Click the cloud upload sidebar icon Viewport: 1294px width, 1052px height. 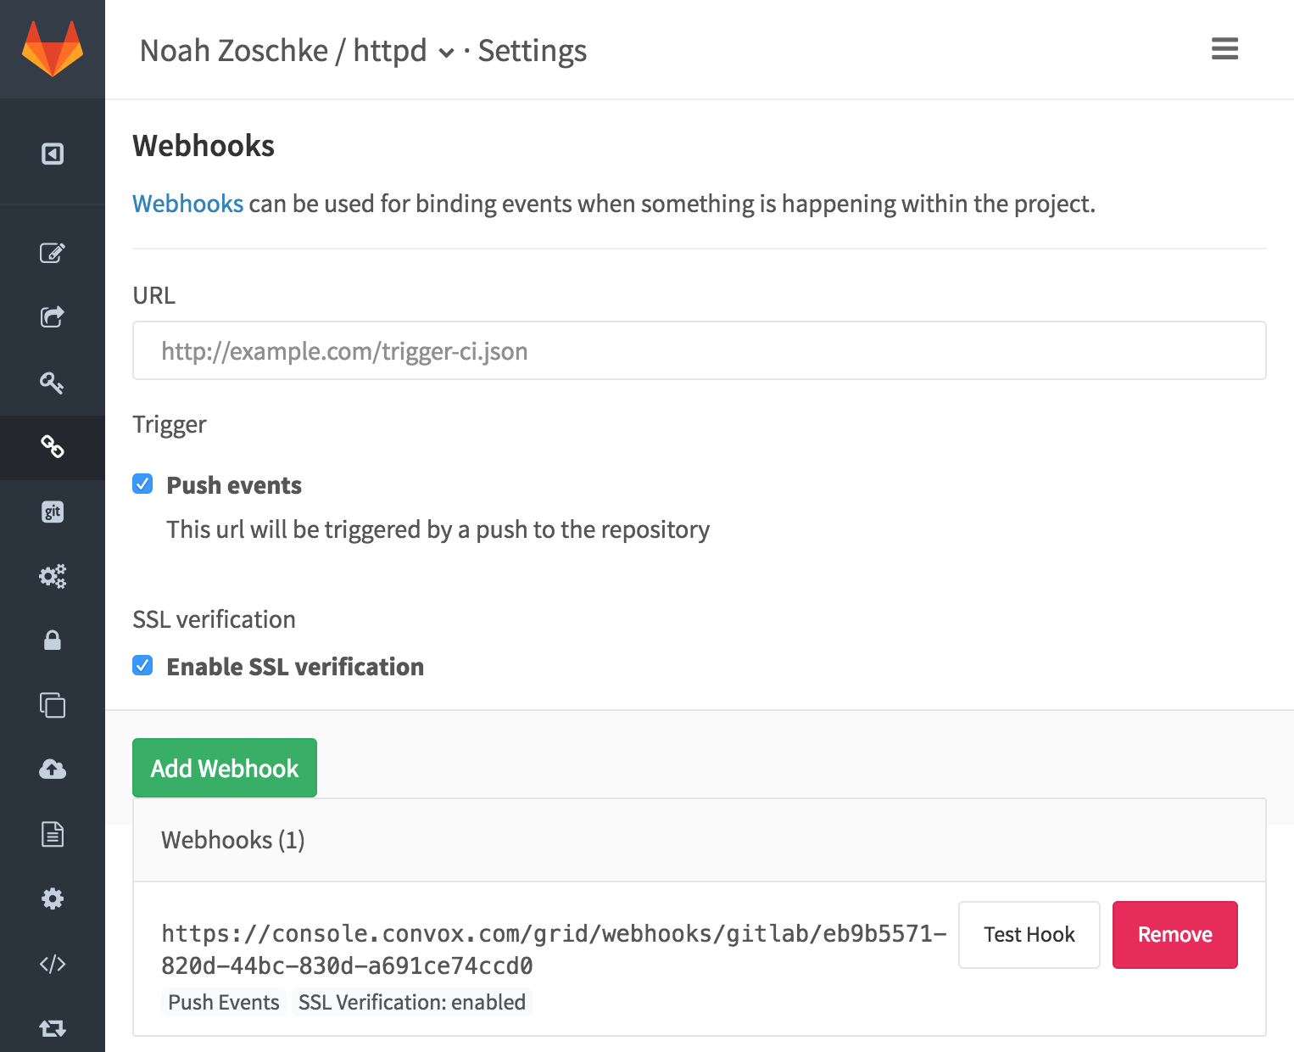(53, 769)
